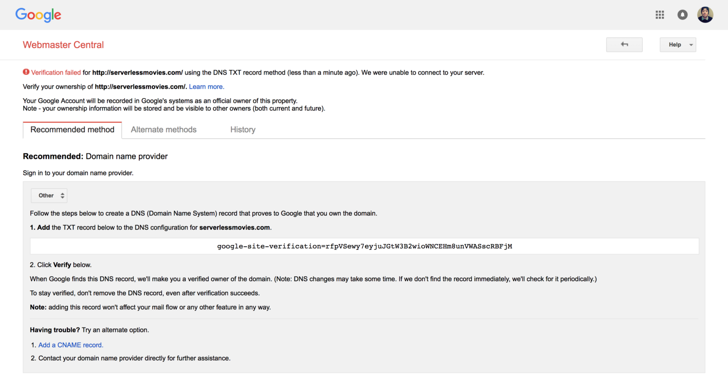Open the History tab

pyautogui.click(x=243, y=130)
